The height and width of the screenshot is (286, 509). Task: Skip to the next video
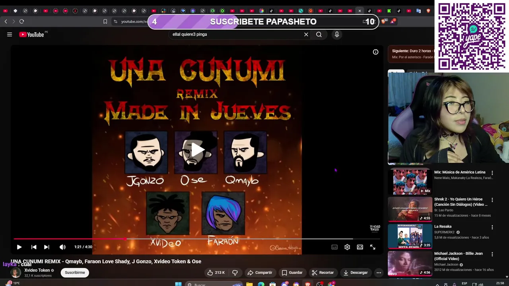click(47, 247)
